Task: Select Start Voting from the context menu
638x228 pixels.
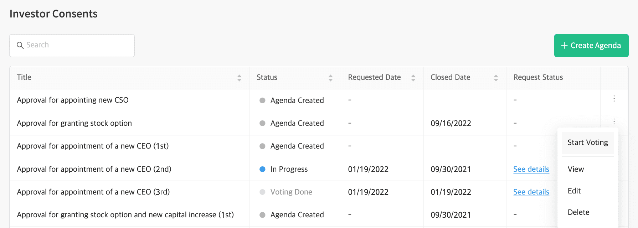Action: (x=588, y=142)
